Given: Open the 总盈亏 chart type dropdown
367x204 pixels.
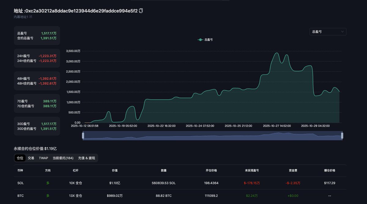Looking at the screenshot, I should point(328,32).
